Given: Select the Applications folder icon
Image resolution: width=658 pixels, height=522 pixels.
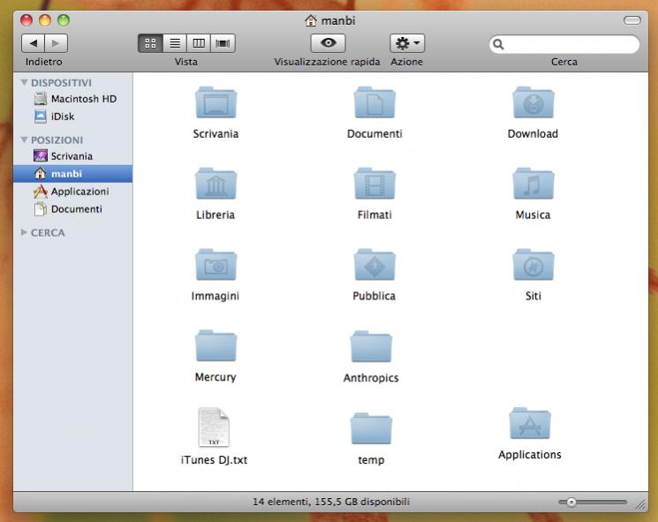Looking at the screenshot, I should click(x=530, y=423).
